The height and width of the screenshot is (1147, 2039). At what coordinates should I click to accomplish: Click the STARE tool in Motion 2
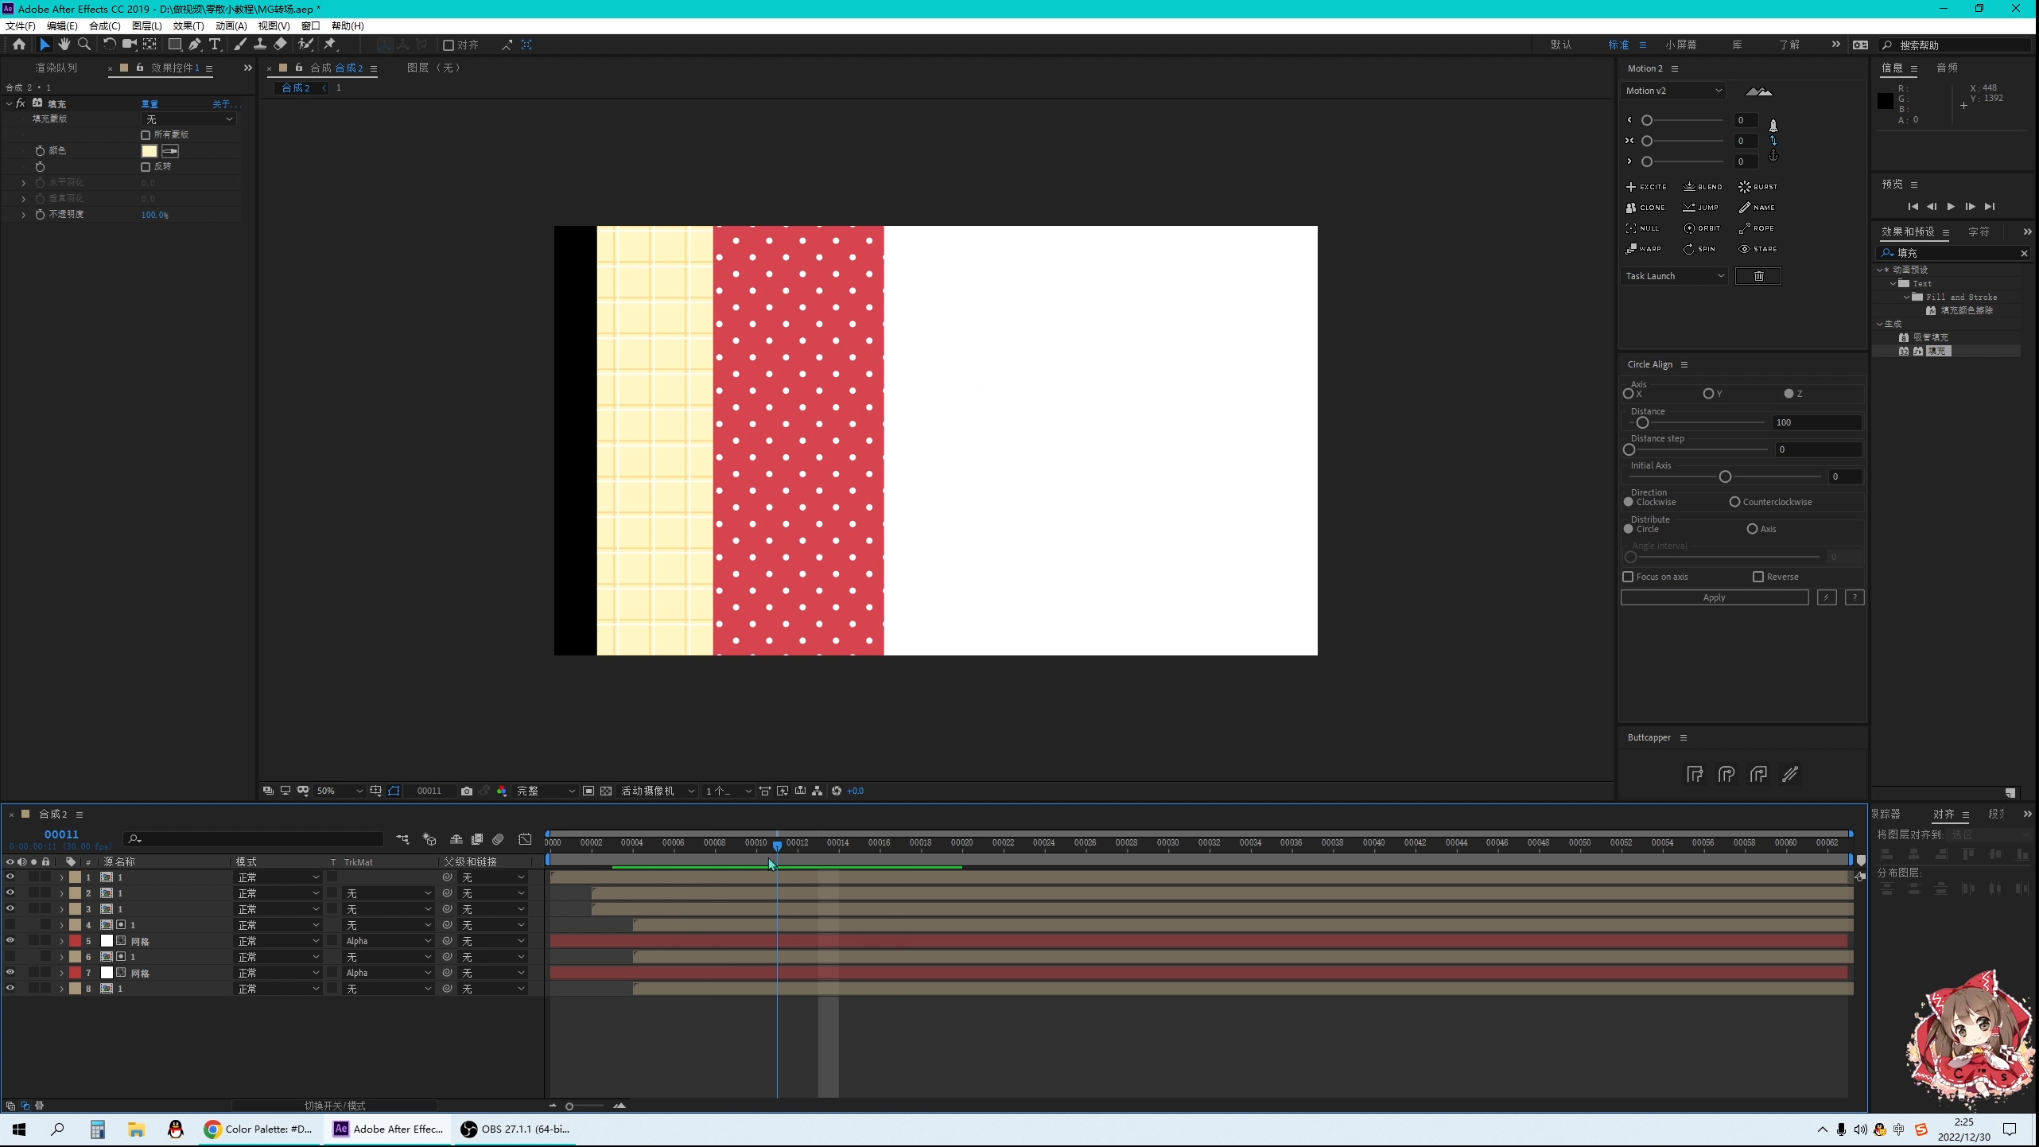coord(1757,249)
